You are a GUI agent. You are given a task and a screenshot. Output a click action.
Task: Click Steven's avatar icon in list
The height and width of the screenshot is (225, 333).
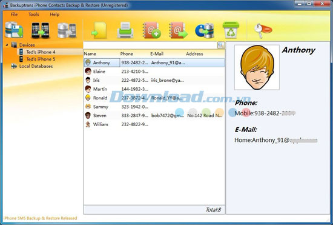[x=88, y=115]
